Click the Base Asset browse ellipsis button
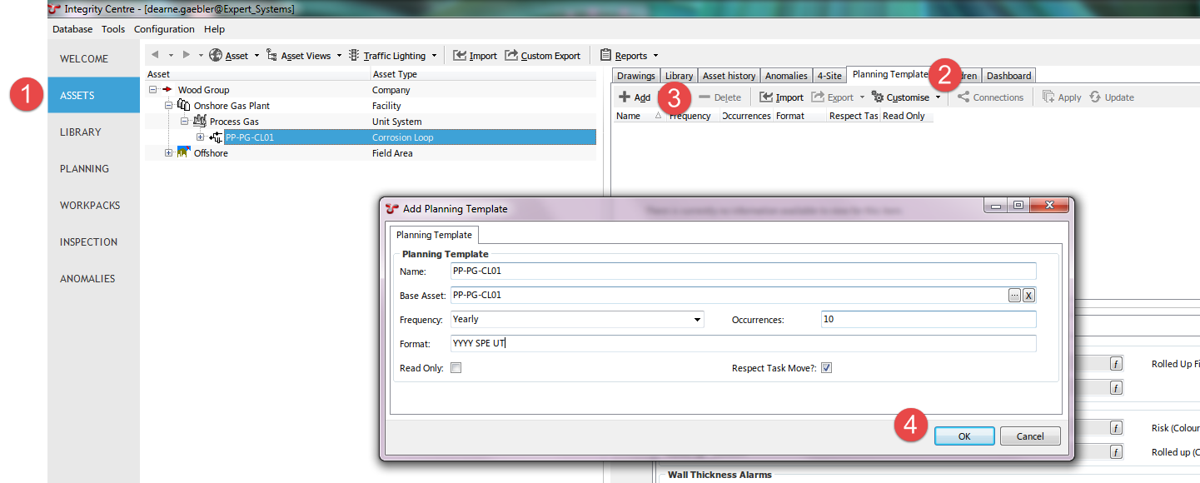Image resolution: width=1200 pixels, height=483 pixels. [x=1013, y=295]
